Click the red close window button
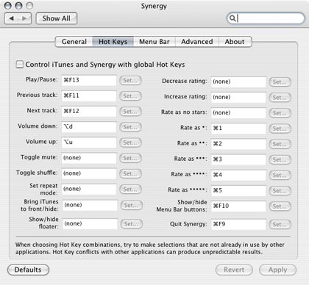 pyautogui.click(x=8, y=6)
